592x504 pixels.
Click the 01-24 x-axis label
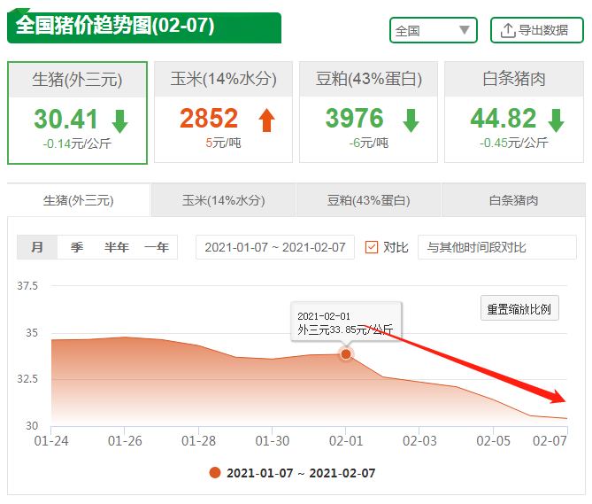(x=51, y=441)
